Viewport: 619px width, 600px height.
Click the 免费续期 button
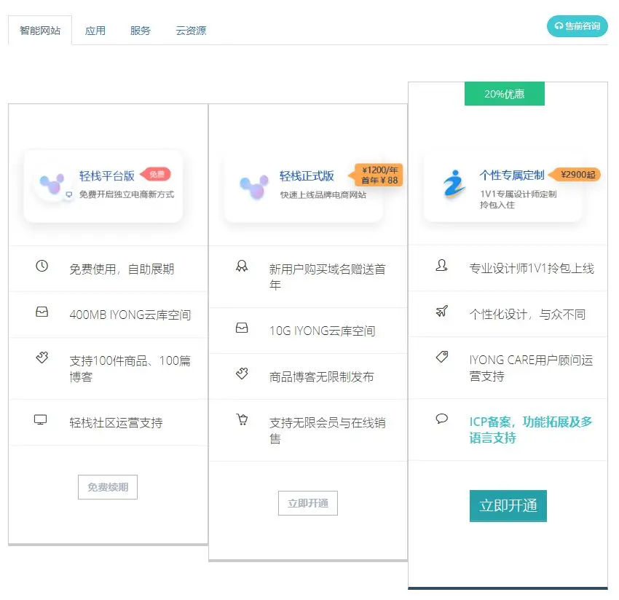click(x=108, y=487)
